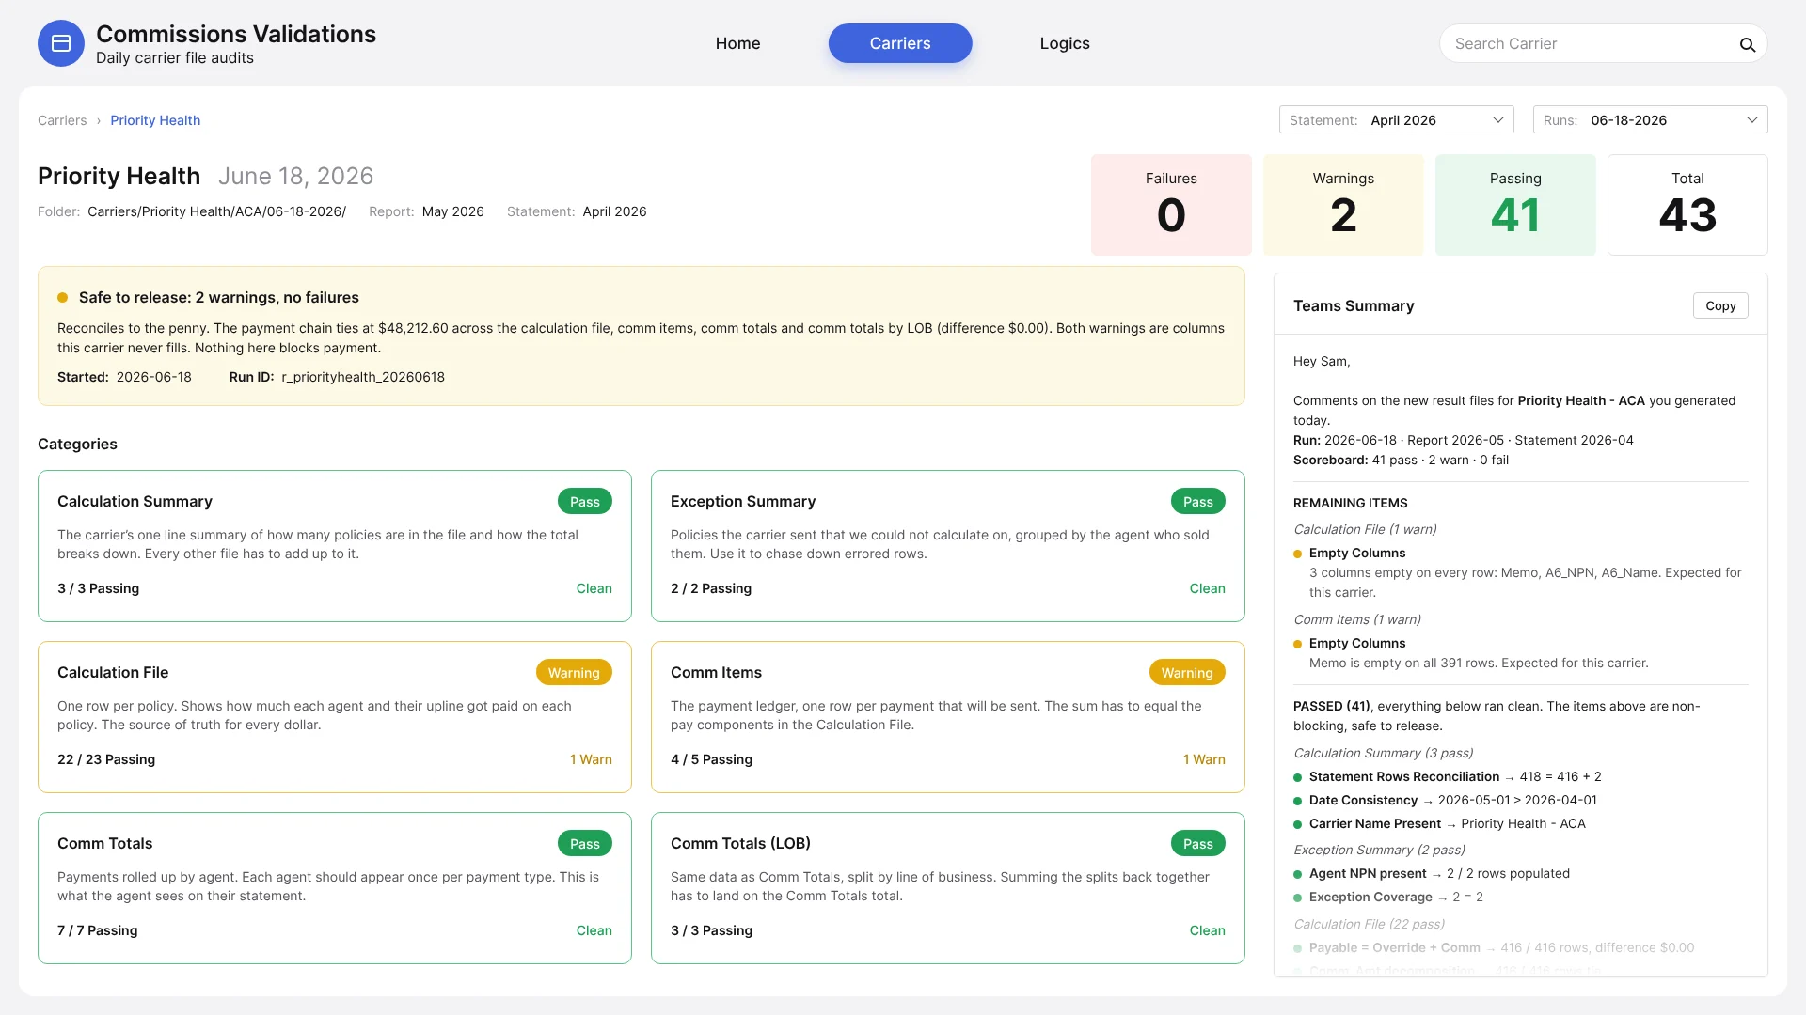This screenshot has height=1015, width=1806.
Task: Open the Total count tile
Action: click(1687, 205)
